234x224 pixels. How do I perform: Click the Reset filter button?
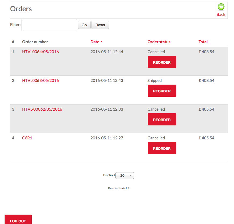click(100, 25)
